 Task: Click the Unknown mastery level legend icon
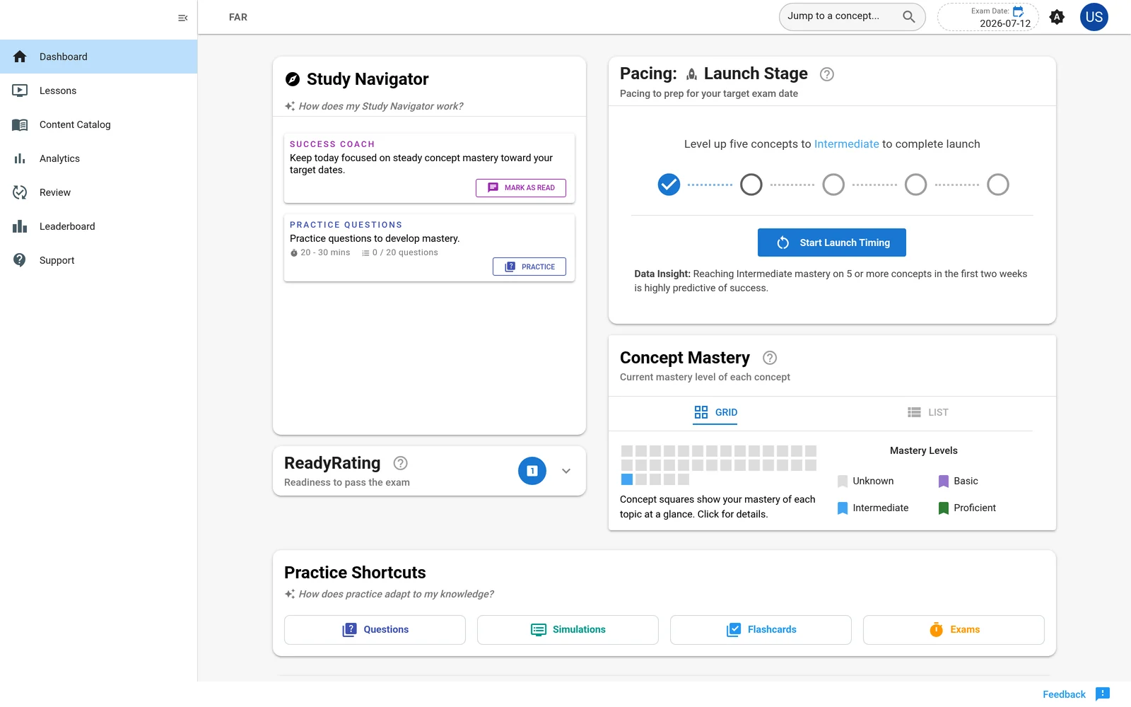[843, 481]
